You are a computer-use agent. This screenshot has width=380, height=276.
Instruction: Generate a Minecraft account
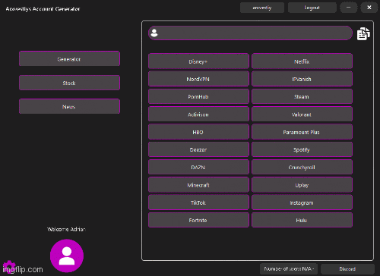click(x=198, y=185)
